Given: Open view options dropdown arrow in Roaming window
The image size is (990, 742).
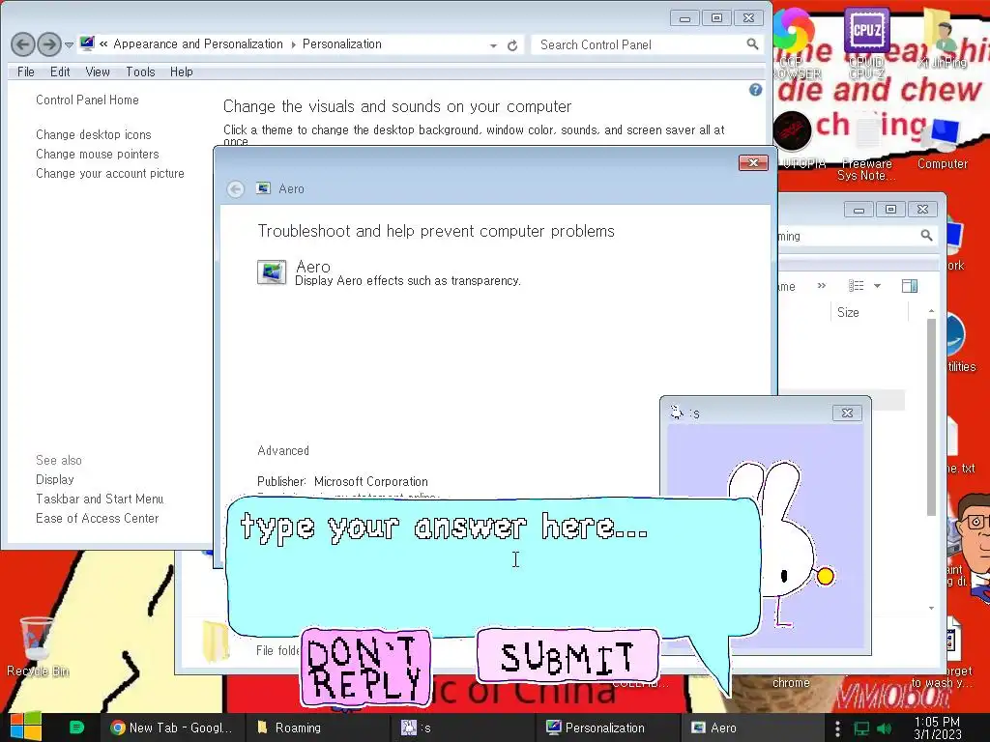Looking at the screenshot, I should coord(877,286).
